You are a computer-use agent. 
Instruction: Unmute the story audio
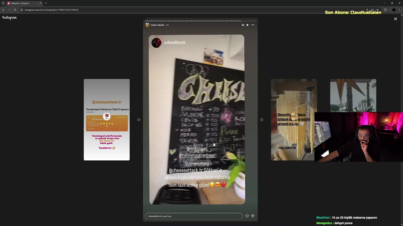coord(243,25)
